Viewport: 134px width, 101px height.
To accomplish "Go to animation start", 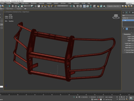I will pos(117,97).
